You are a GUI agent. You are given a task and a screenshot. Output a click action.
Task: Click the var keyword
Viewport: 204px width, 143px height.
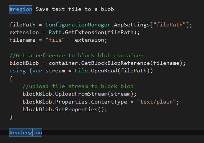(37, 71)
